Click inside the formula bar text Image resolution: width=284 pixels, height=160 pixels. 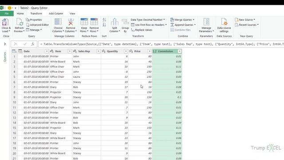click(161, 44)
